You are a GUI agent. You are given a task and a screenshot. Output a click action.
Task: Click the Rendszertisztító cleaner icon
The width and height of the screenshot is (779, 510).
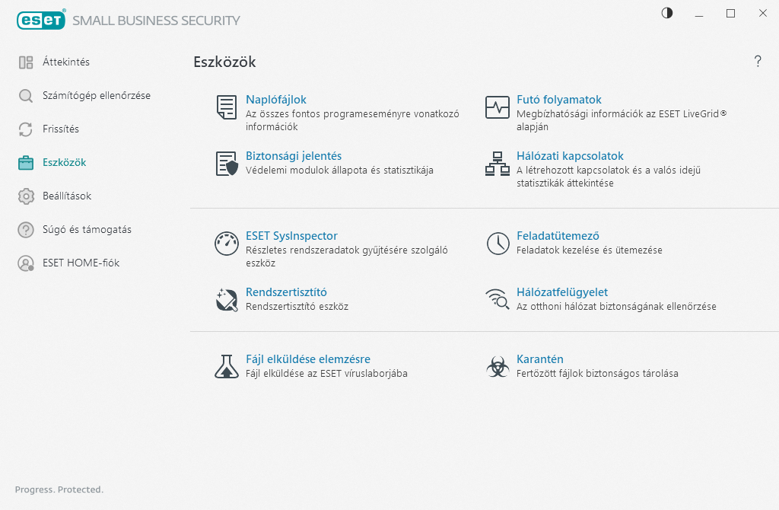click(x=226, y=300)
